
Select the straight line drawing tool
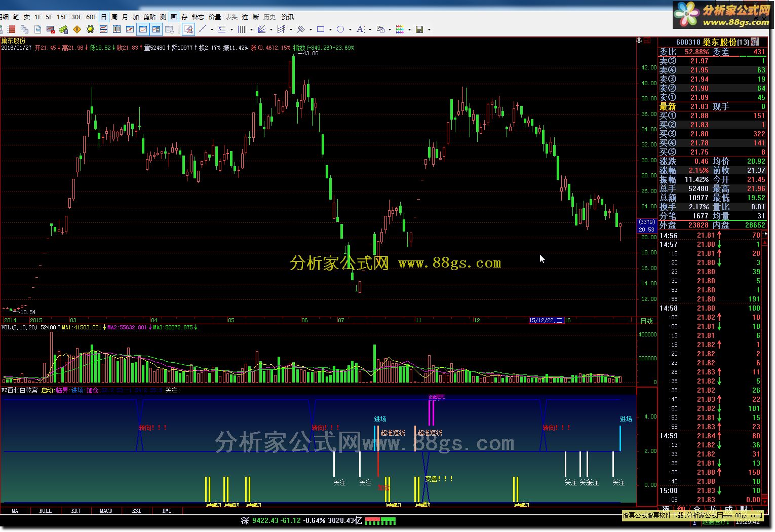point(202,29)
